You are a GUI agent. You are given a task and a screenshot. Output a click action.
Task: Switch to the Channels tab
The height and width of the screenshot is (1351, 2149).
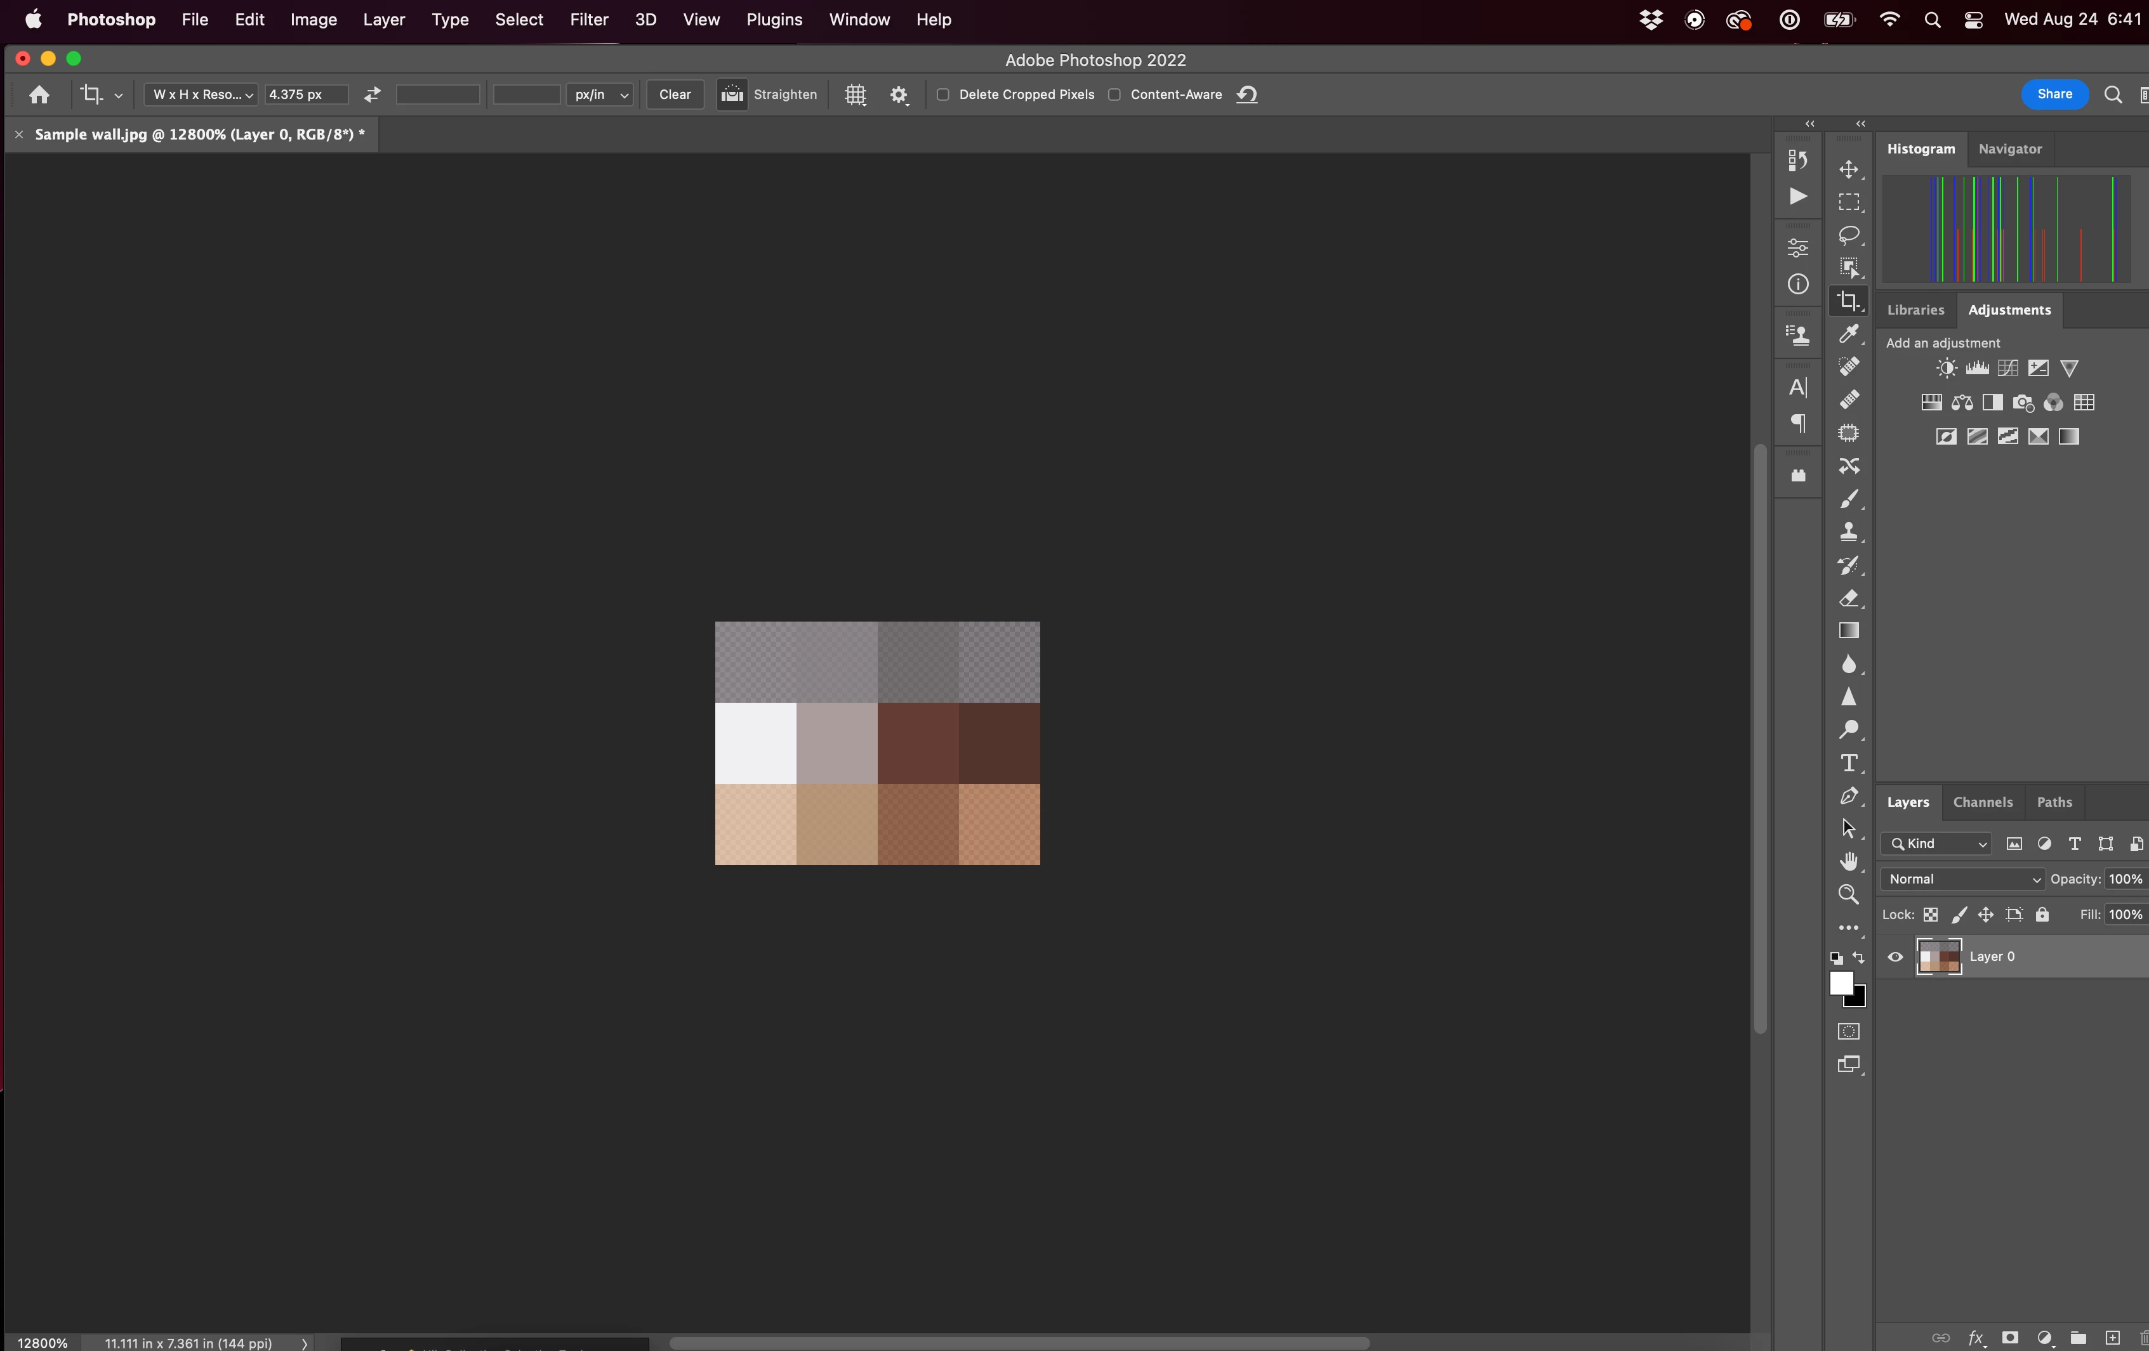point(1982,802)
